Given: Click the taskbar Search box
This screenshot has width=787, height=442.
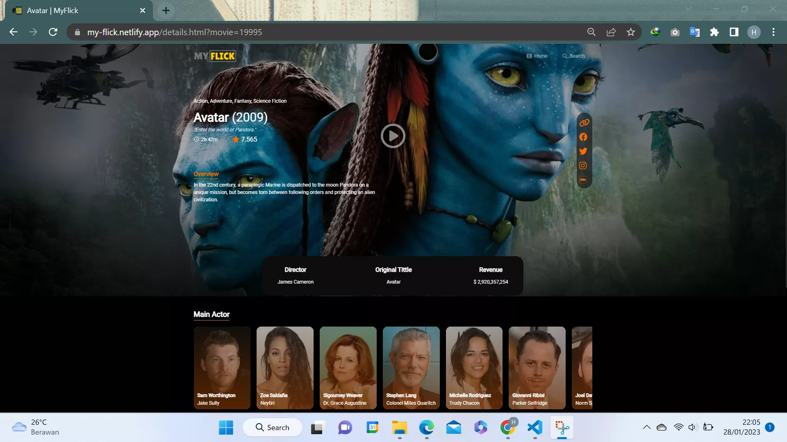Looking at the screenshot, I should [273, 428].
